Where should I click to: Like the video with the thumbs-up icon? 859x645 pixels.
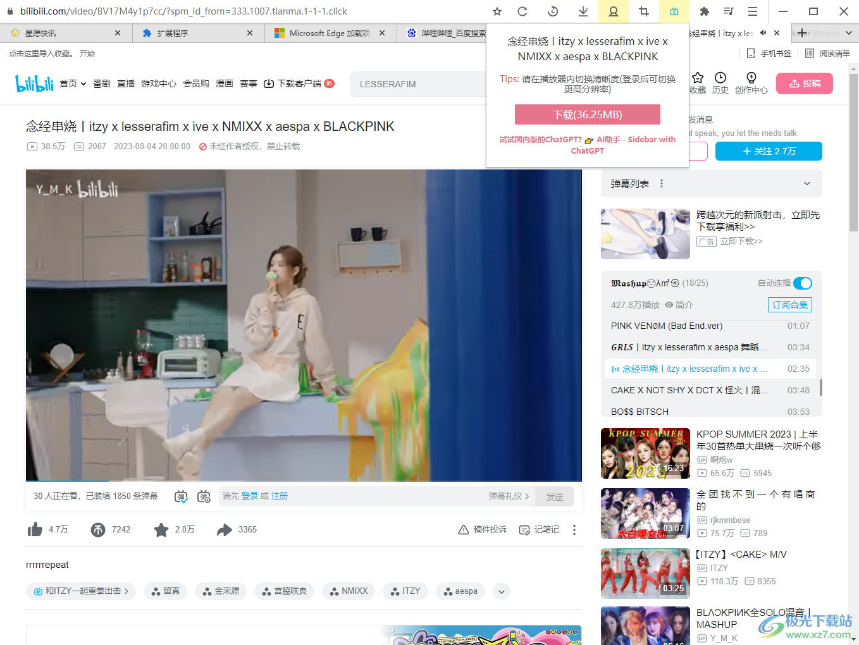[x=35, y=529]
